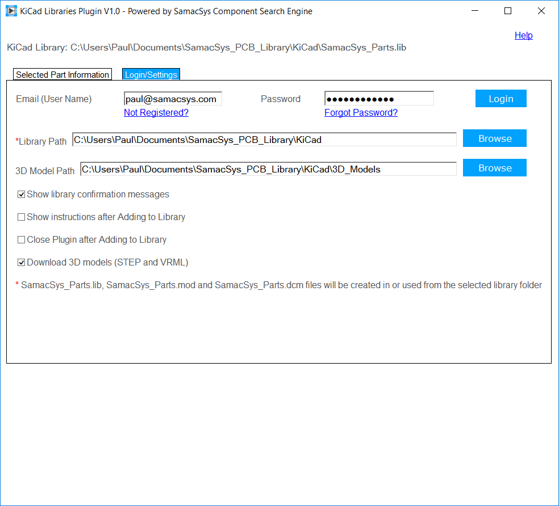559x506 pixels.
Task: Enable Close Plugin after Adding to Library
Action: click(22, 239)
